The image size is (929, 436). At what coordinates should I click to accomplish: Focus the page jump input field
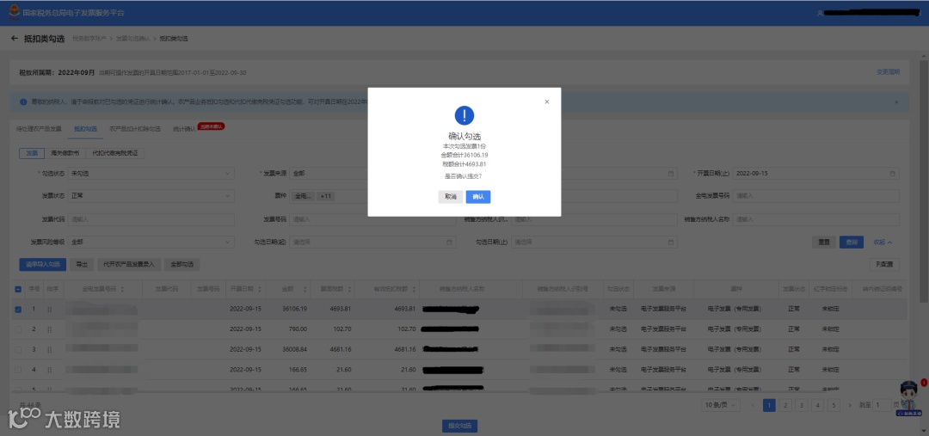click(x=883, y=405)
